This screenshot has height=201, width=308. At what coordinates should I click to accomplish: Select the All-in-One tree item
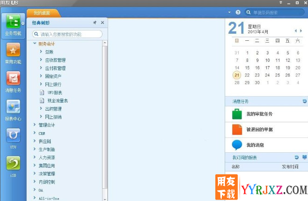(49, 199)
